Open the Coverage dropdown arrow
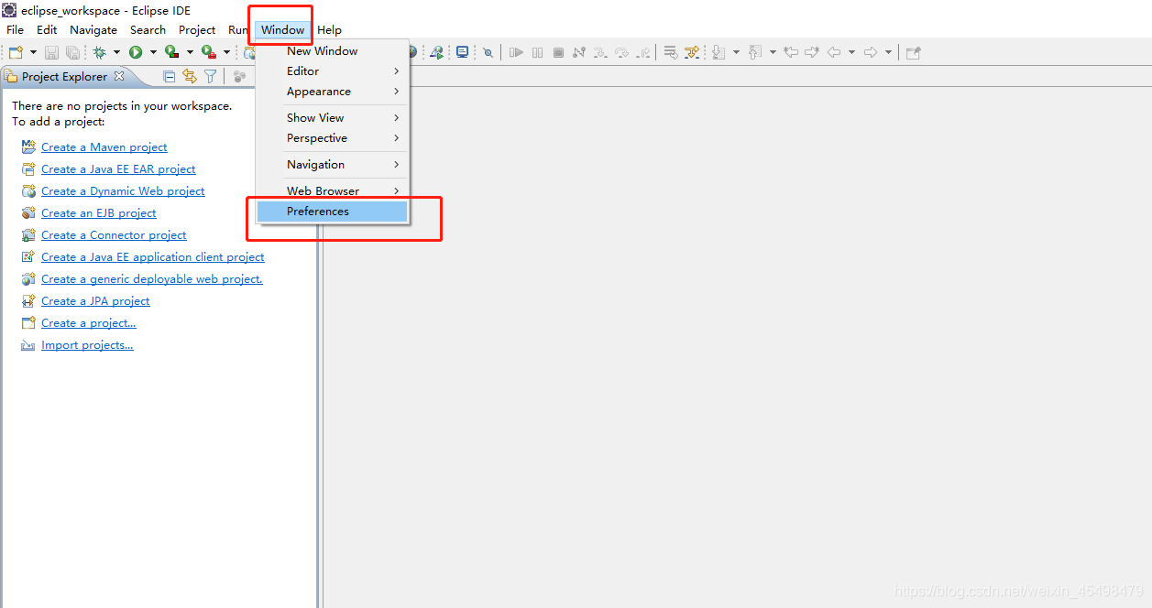 tap(190, 52)
